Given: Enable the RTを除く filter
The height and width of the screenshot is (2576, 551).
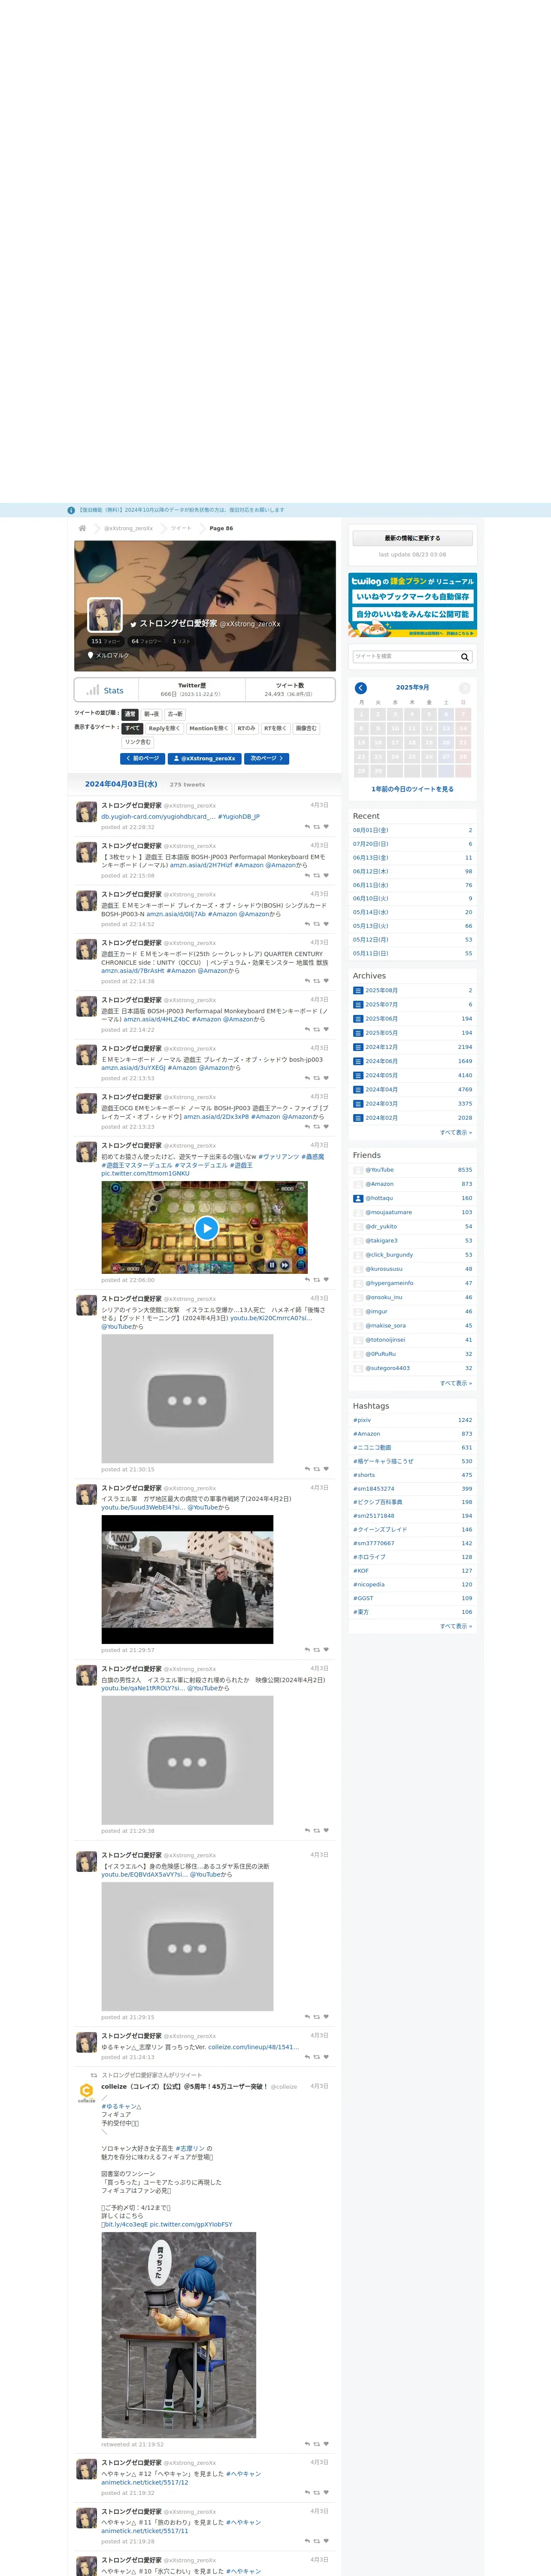Looking at the screenshot, I should (x=275, y=728).
